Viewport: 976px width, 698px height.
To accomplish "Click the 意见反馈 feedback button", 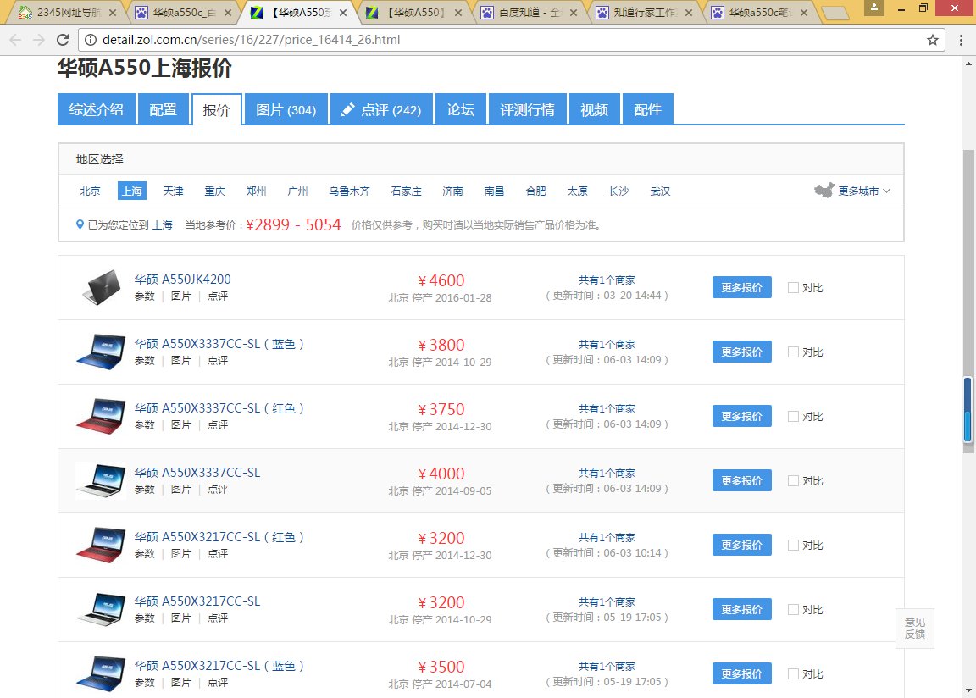I will (914, 629).
